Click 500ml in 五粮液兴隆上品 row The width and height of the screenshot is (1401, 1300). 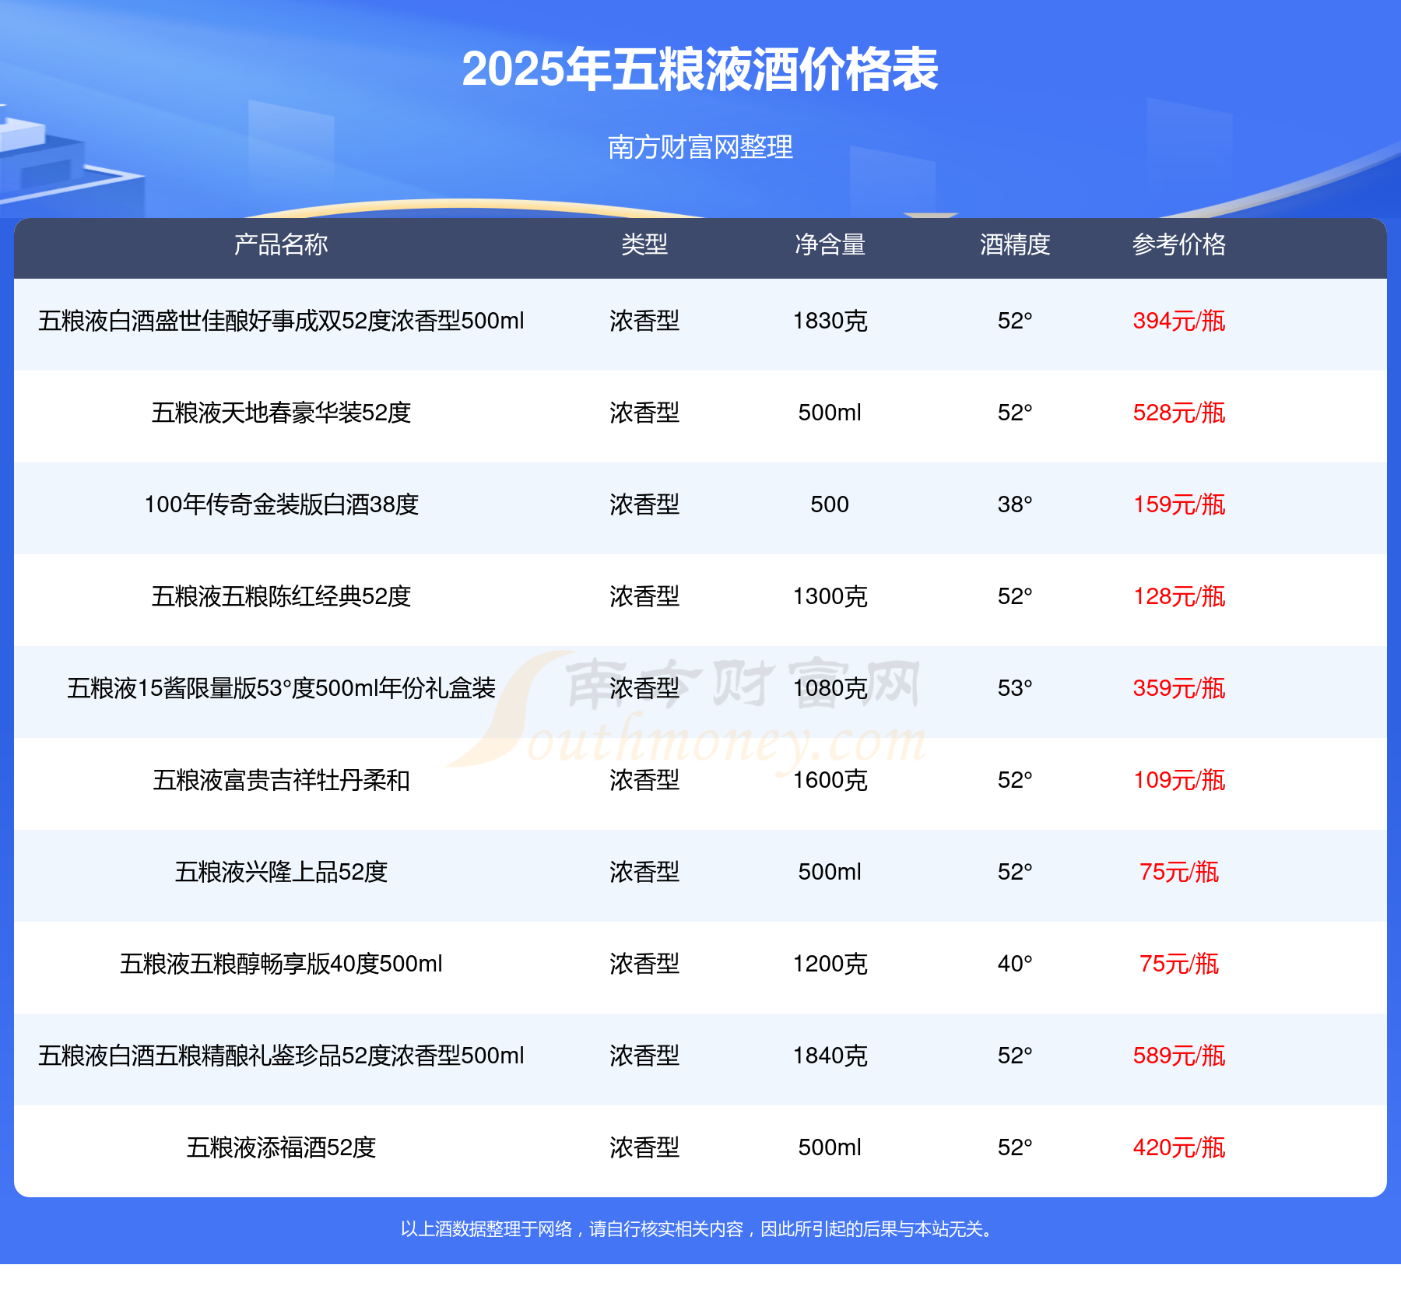coord(830,872)
